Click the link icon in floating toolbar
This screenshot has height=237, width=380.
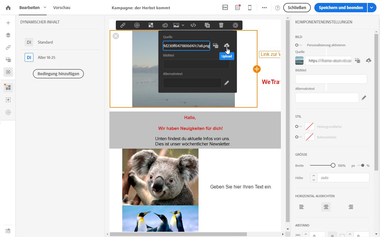pyautogui.click(x=123, y=25)
